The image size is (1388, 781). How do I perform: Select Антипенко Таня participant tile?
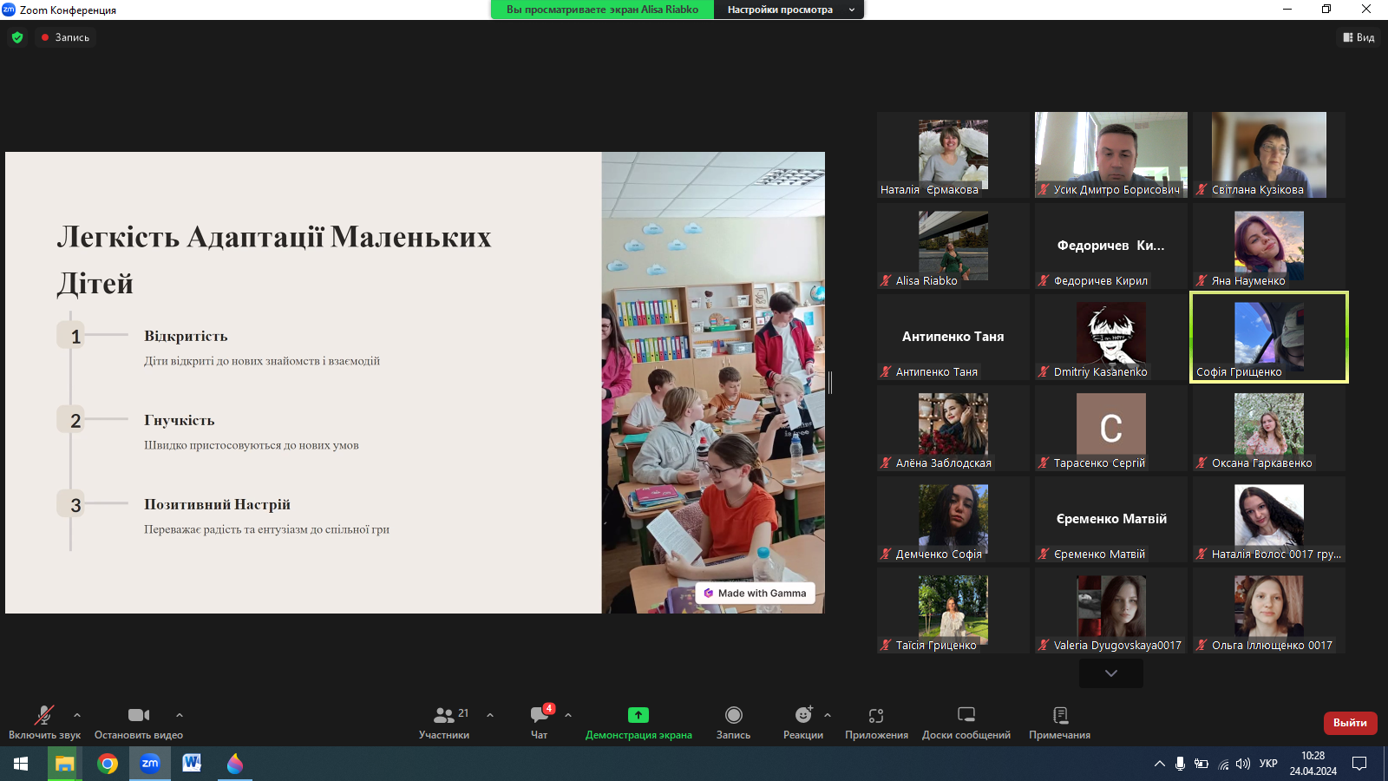(953, 337)
